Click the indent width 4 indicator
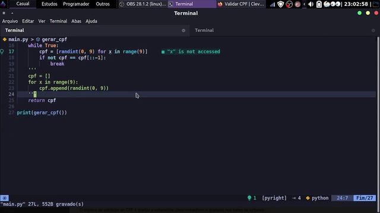The width and height of the screenshot is (380, 213). coord(296,198)
